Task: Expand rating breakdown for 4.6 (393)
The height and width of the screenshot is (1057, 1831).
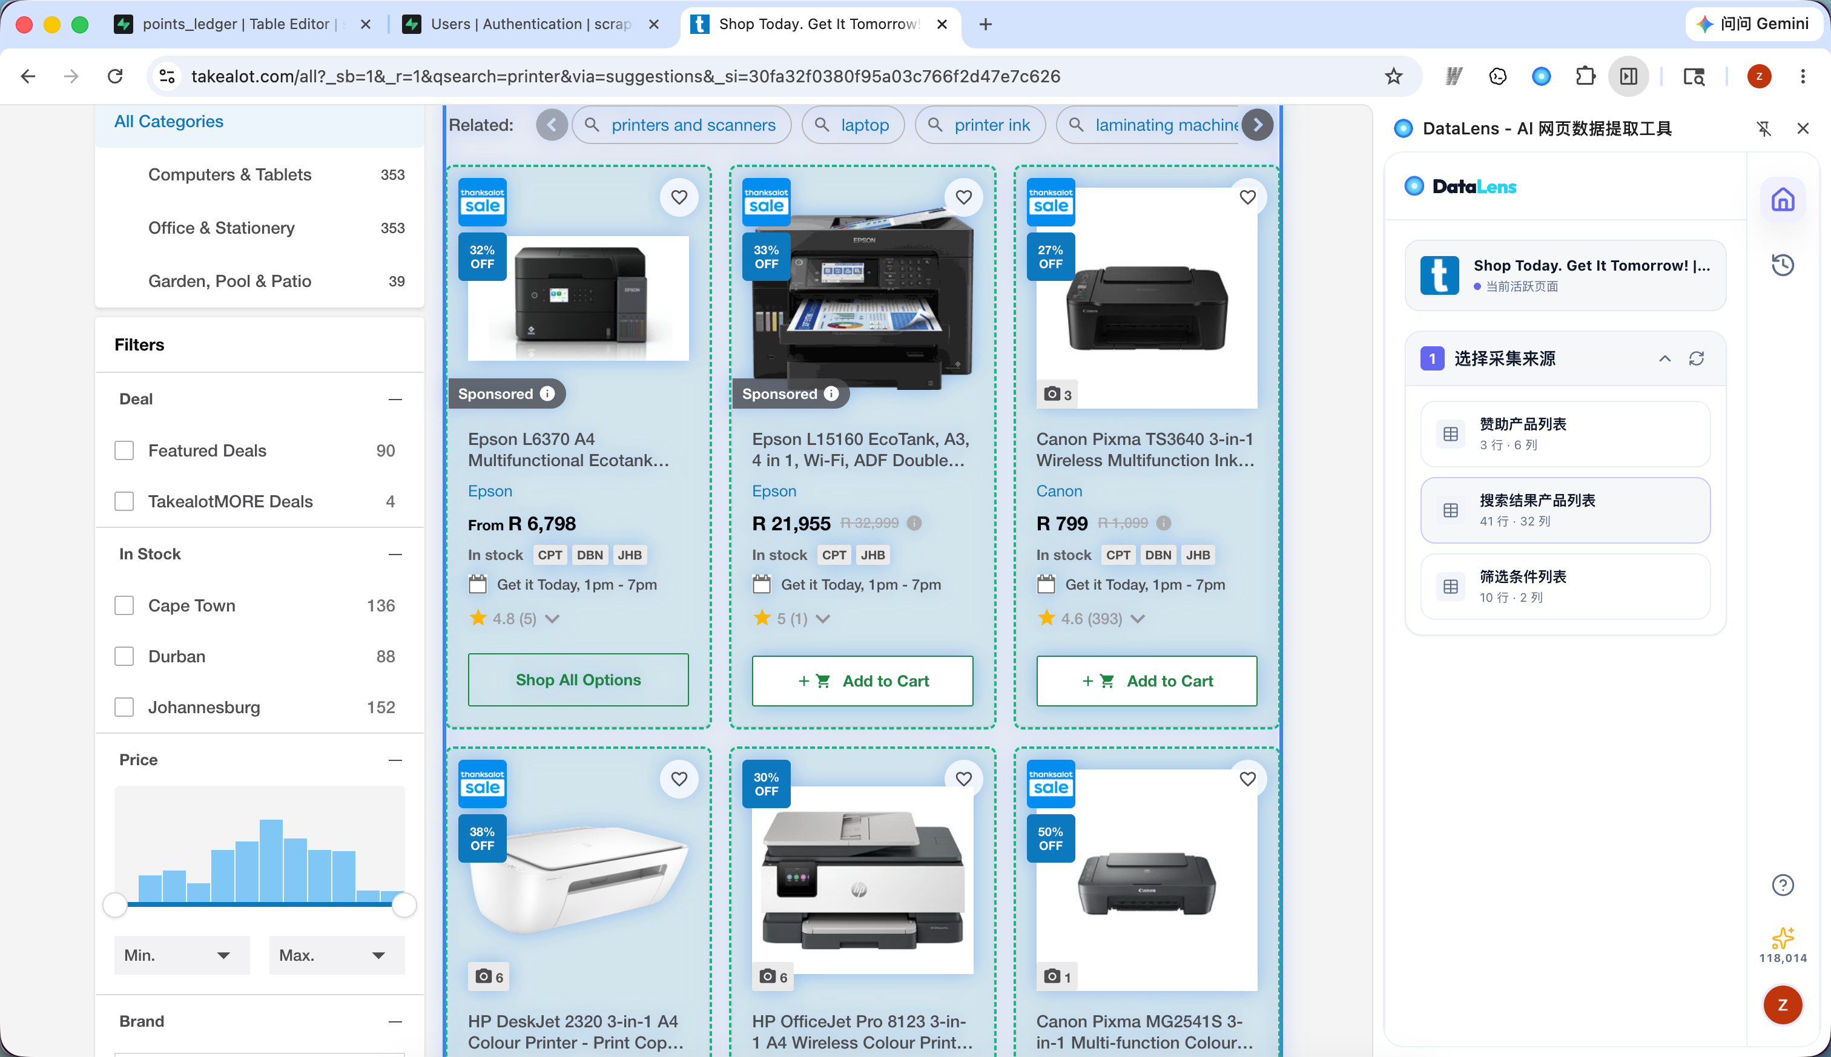Action: click(x=1138, y=619)
